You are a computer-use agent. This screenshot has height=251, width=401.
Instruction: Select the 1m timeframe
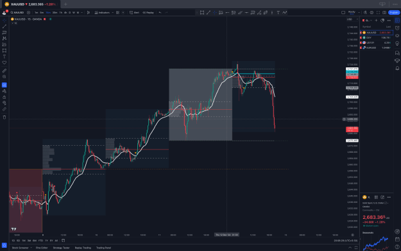tap(37, 13)
